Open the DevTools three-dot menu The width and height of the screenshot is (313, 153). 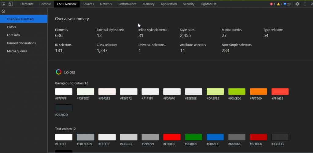click(x=305, y=4)
